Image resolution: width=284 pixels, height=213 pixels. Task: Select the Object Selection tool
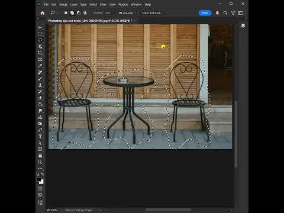coord(40,47)
